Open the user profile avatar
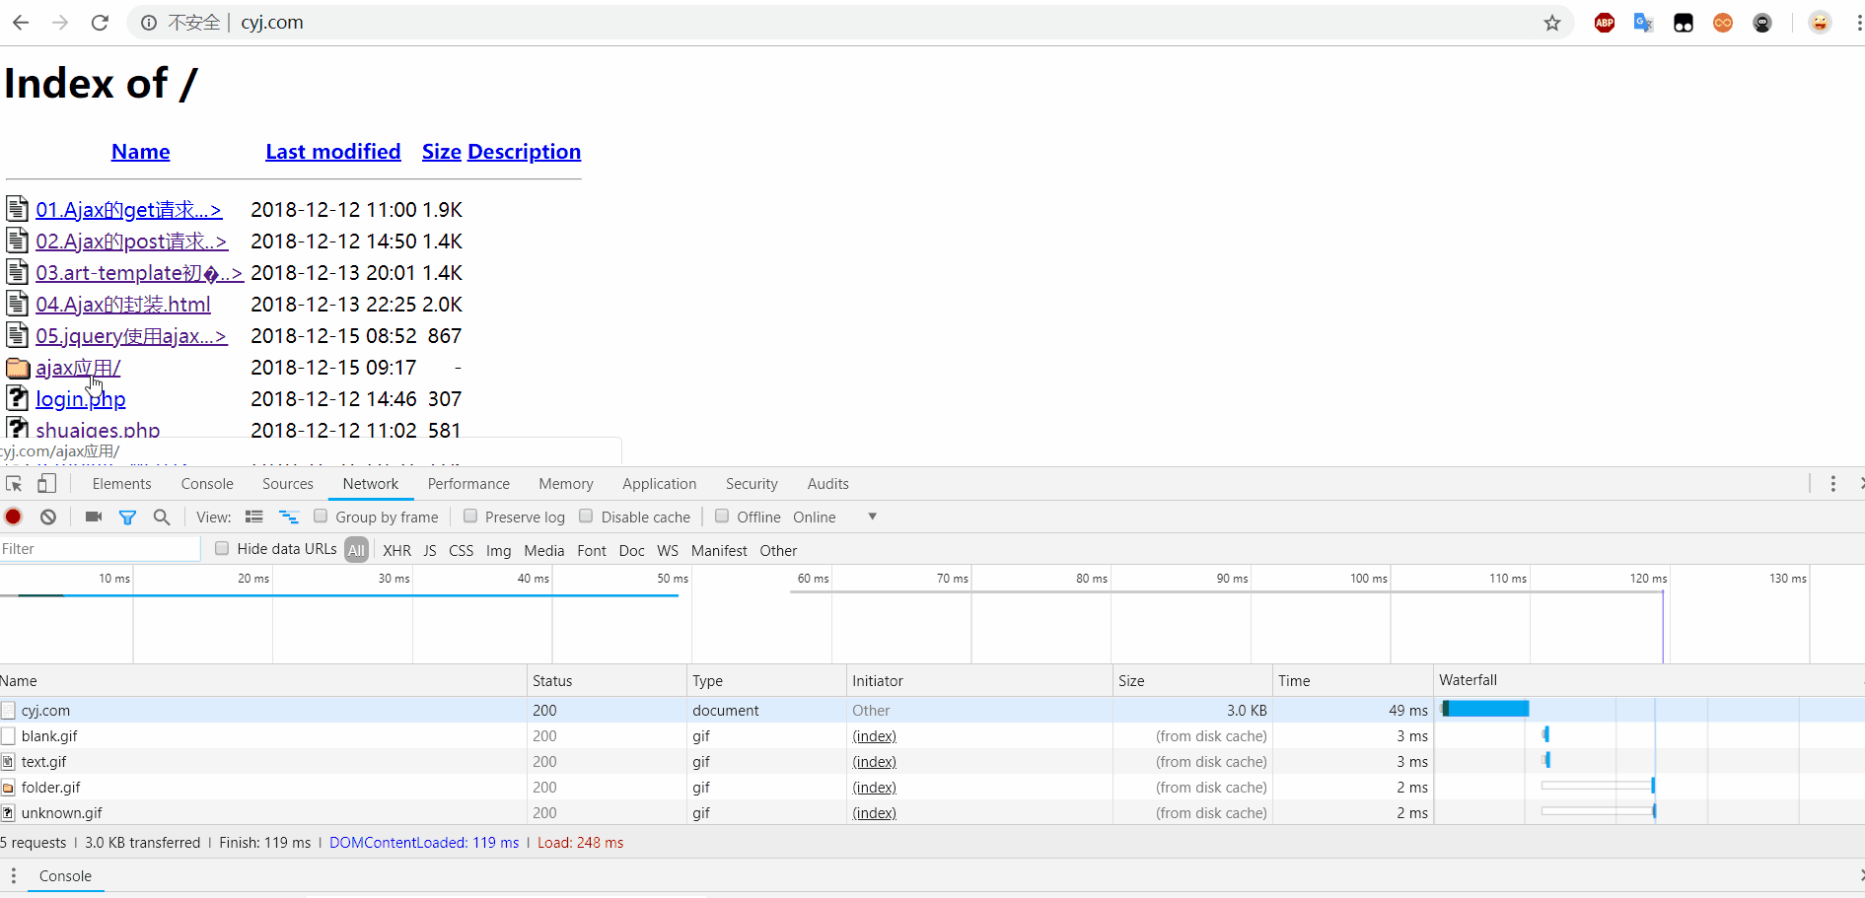This screenshot has height=898, width=1865. pyautogui.click(x=1820, y=23)
